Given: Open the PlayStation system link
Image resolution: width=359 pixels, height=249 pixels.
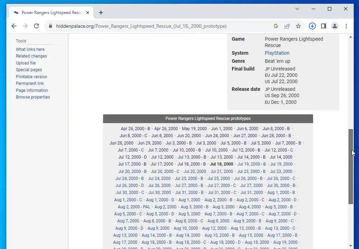Looking at the screenshot, I should point(277,53).
